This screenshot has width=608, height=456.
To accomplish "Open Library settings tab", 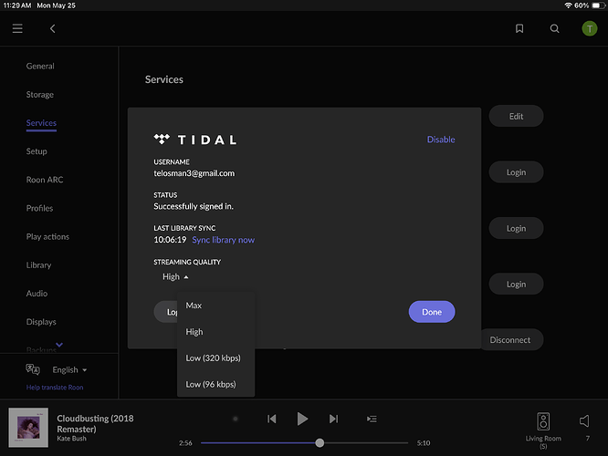I will pos(38,265).
